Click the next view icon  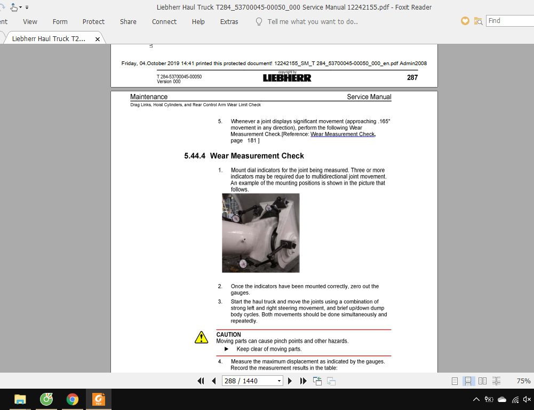click(x=331, y=381)
